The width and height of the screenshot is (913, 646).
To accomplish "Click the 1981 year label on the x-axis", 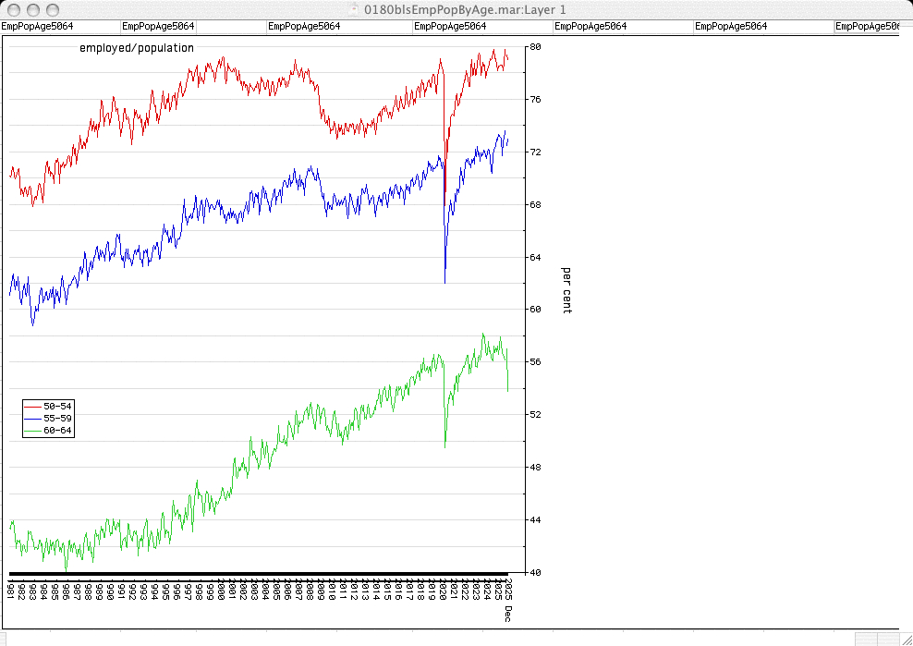I will [9, 589].
